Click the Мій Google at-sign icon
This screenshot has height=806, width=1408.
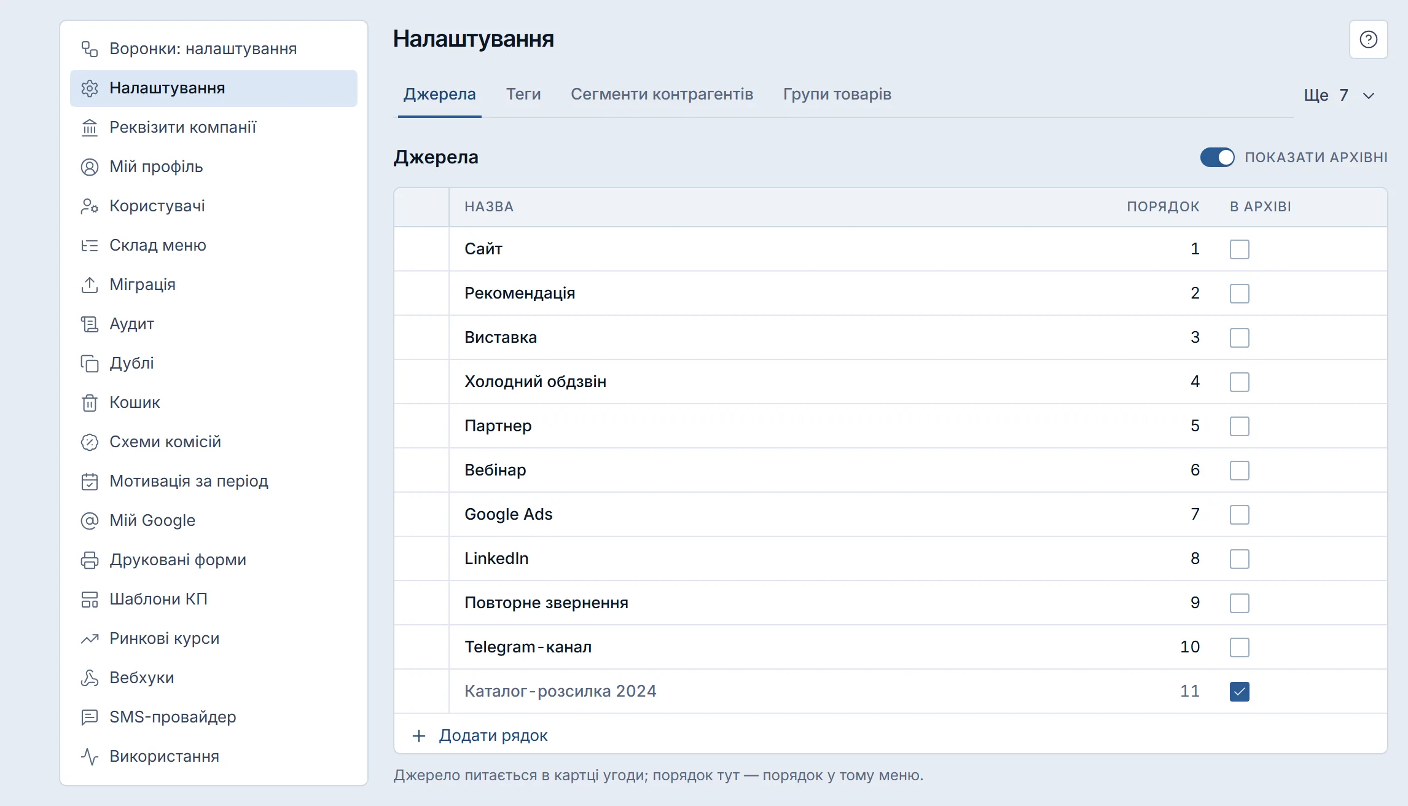90,520
